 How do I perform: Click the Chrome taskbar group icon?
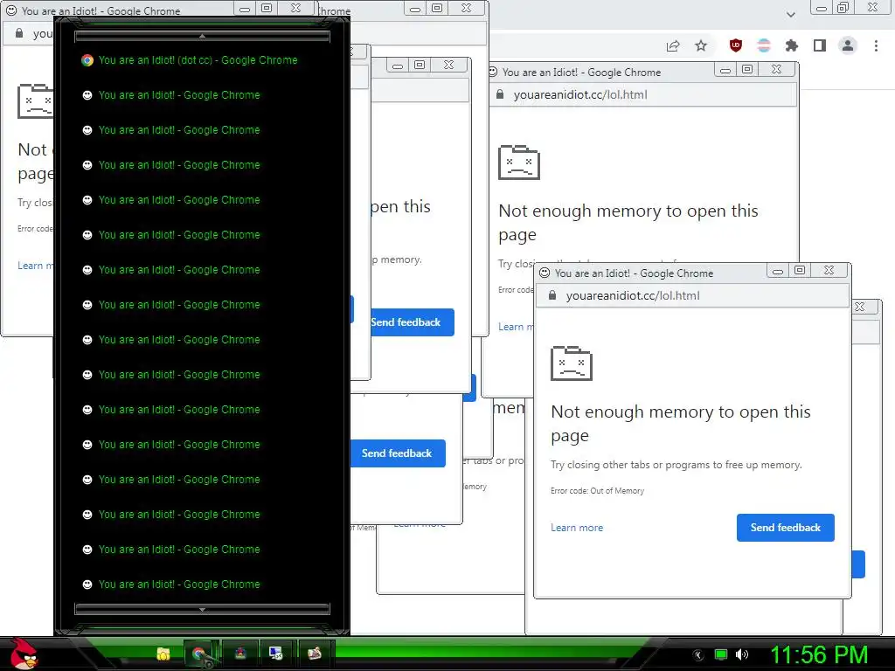200,654
